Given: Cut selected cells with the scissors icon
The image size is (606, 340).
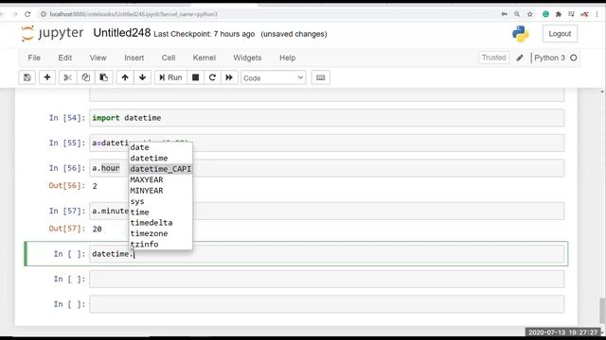Looking at the screenshot, I should click(x=67, y=77).
